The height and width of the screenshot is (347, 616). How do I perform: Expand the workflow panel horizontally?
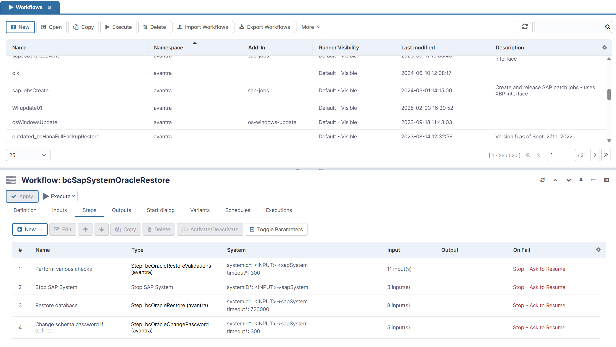click(x=593, y=180)
